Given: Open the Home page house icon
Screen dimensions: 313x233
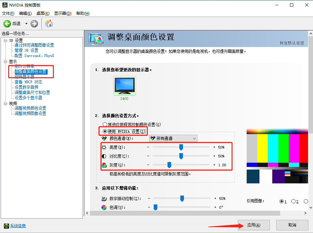Looking at the screenshot, I should pyautogui.click(x=49, y=24).
